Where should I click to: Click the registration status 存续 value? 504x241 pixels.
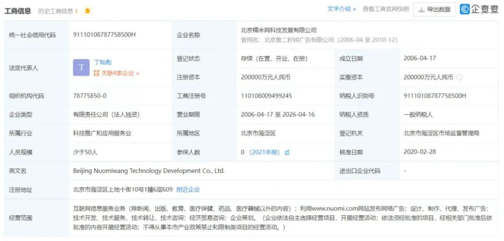274,58
